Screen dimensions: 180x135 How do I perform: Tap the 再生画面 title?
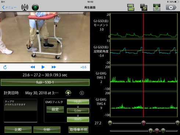click(x=90, y=7)
